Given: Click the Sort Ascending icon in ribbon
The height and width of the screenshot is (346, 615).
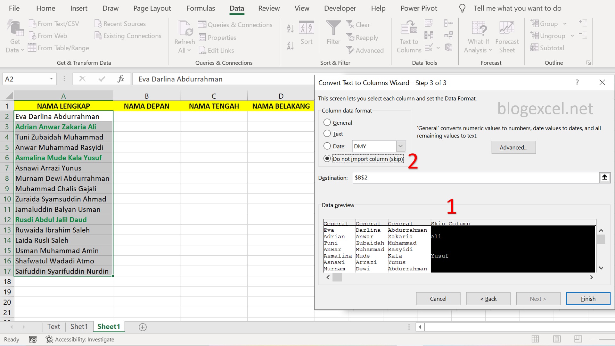Looking at the screenshot, I should [x=290, y=29].
